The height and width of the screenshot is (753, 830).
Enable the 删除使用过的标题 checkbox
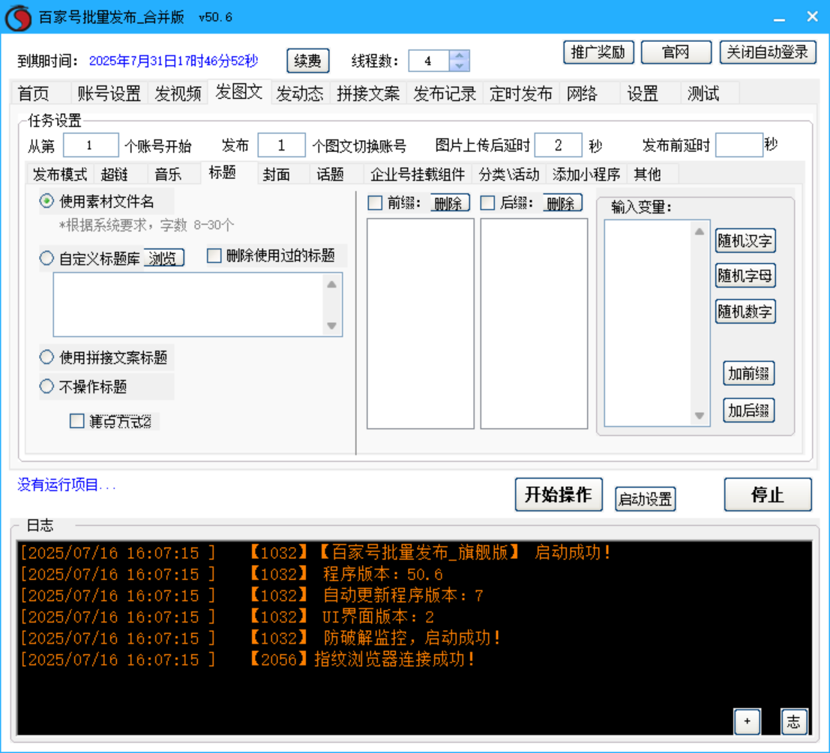(x=214, y=255)
